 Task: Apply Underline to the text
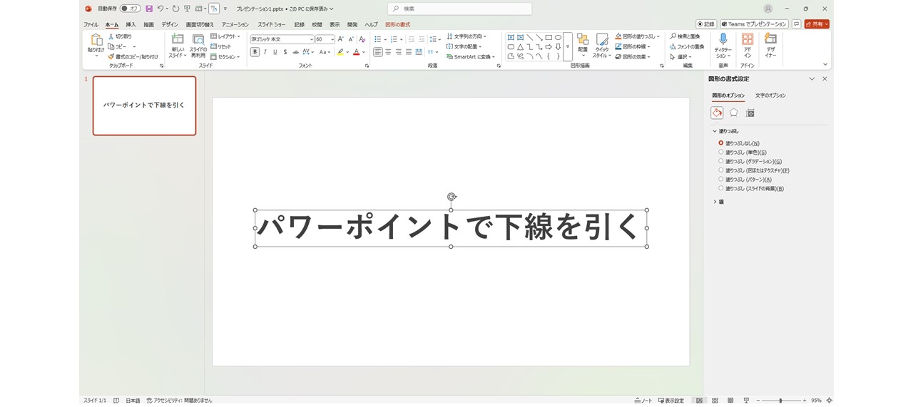pyautogui.click(x=275, y=52)
